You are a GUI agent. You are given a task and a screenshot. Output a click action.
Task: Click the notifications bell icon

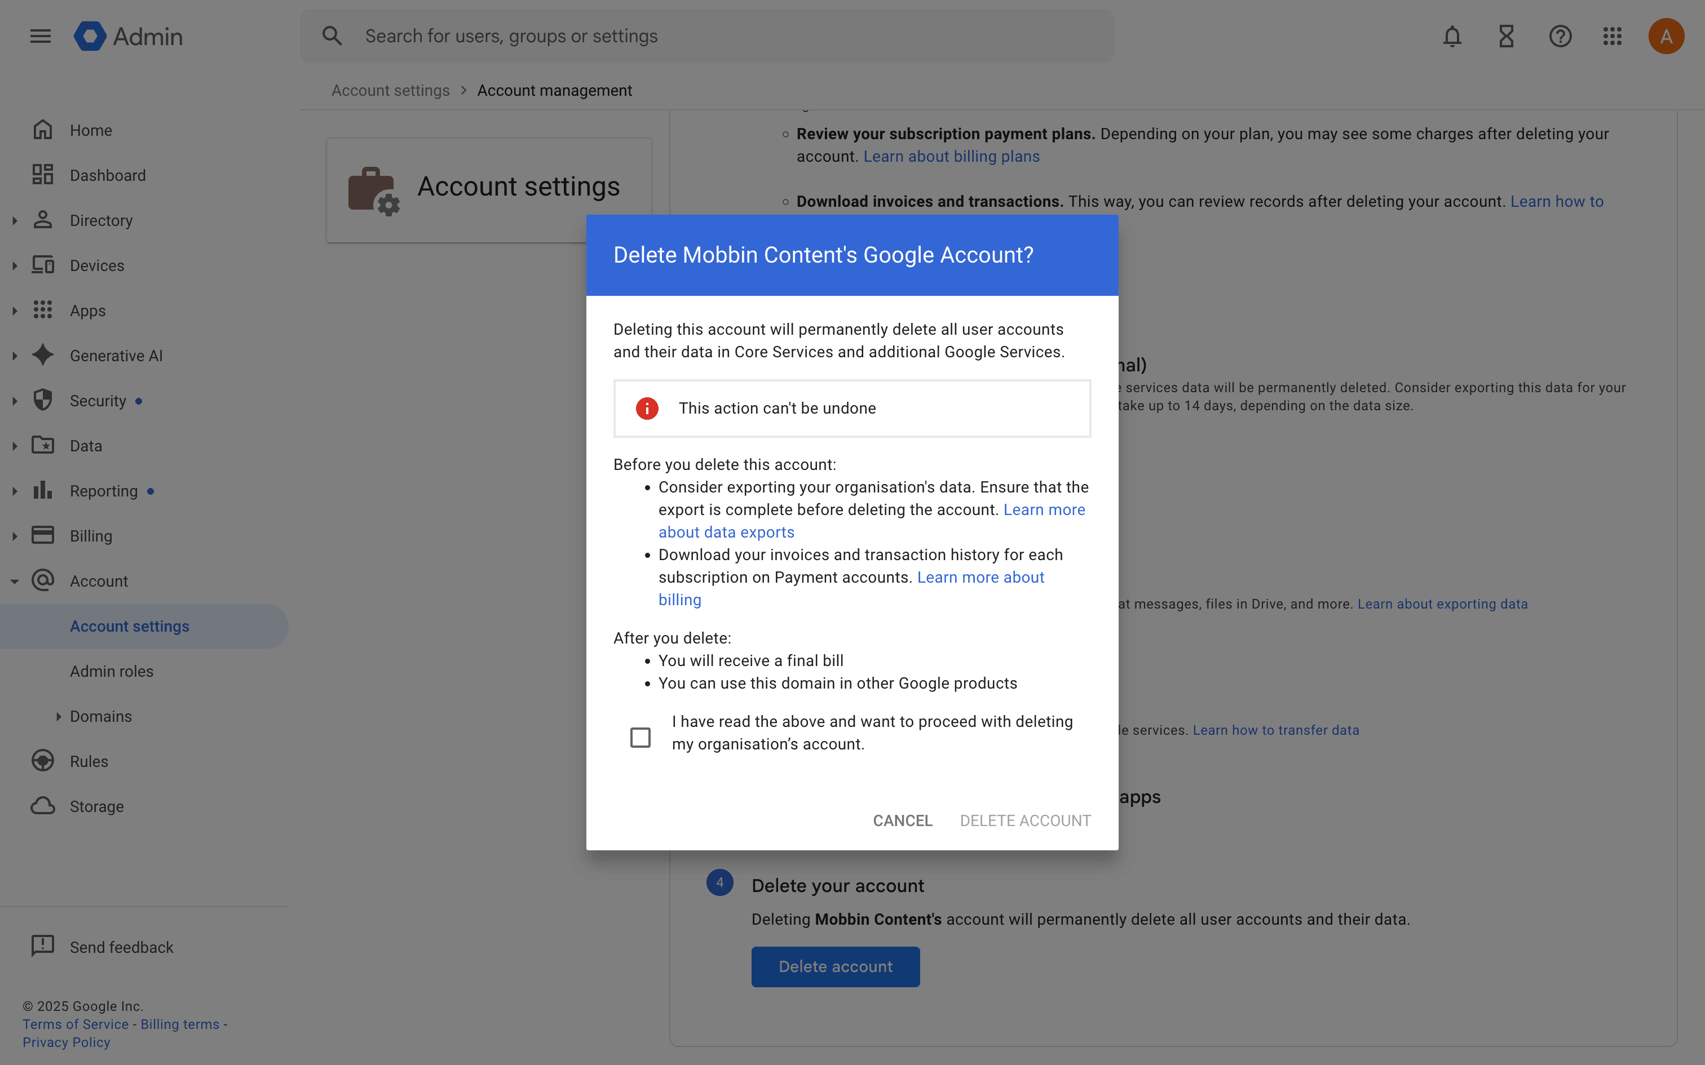coord(1452,36)
